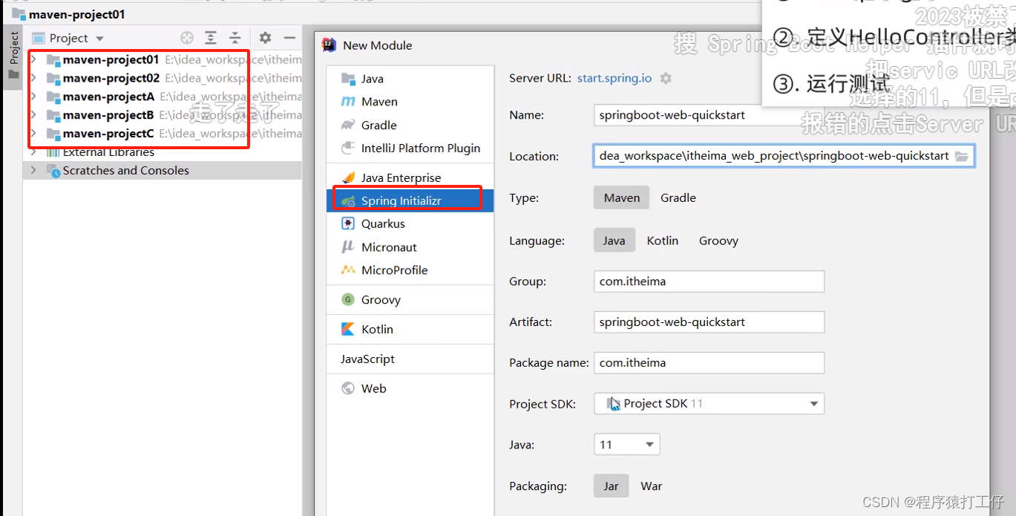Select the Web module type
The width and height of the screenshot is (1016, 516).
point(410,388)
